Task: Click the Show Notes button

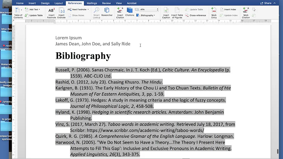Action: coord(76,15)
